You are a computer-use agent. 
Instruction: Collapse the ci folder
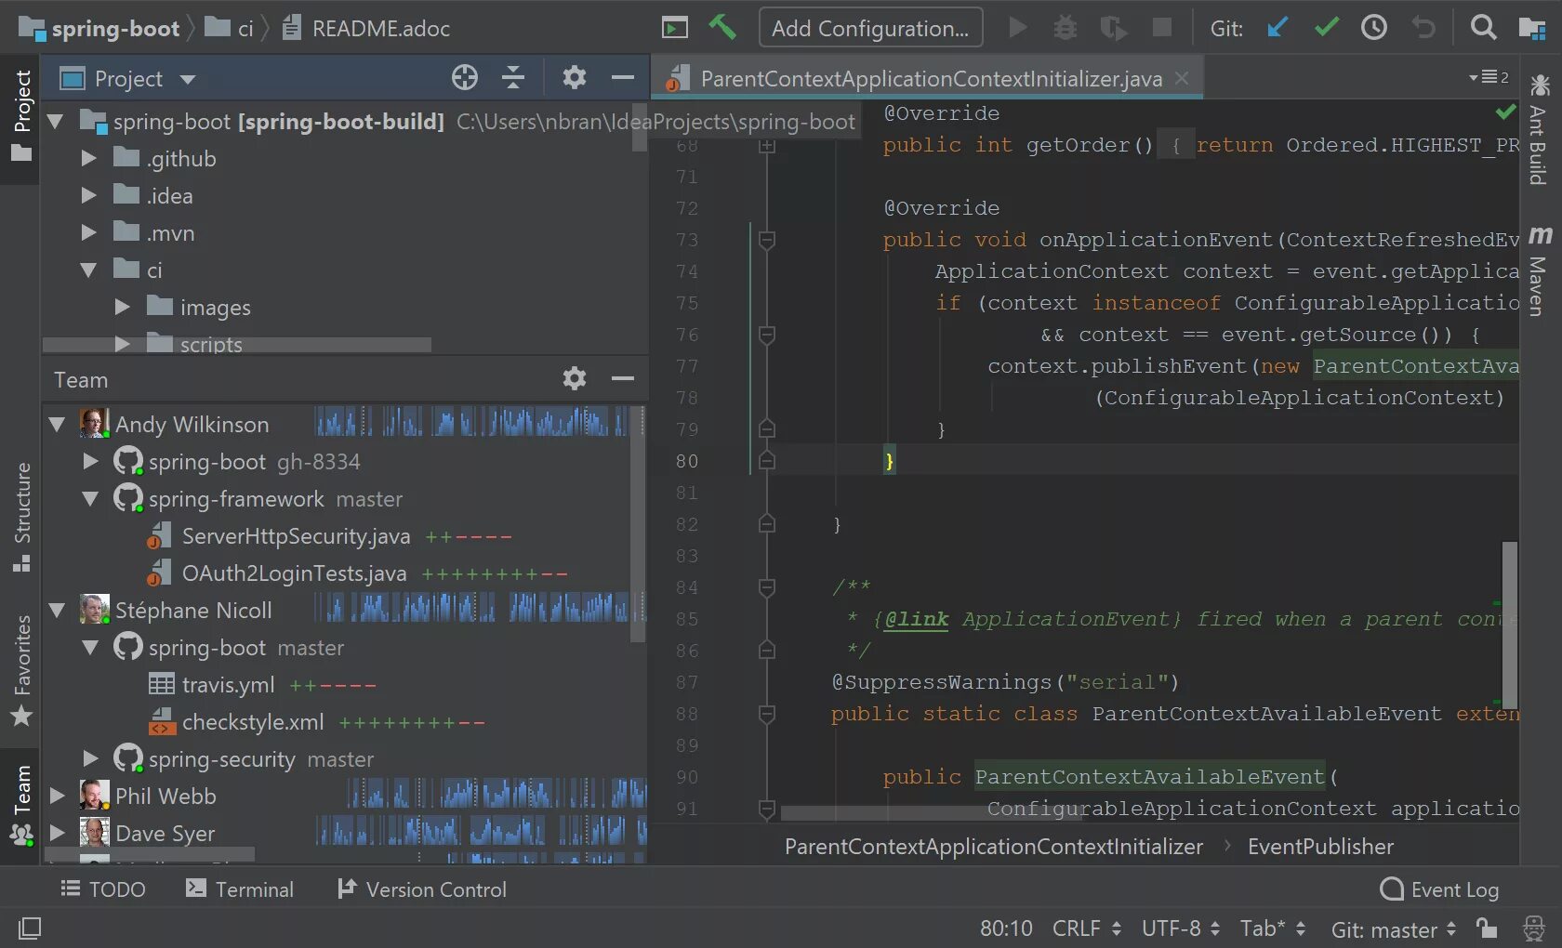click(89, 270)
